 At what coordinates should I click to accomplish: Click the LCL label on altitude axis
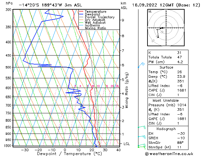point(127,144)
